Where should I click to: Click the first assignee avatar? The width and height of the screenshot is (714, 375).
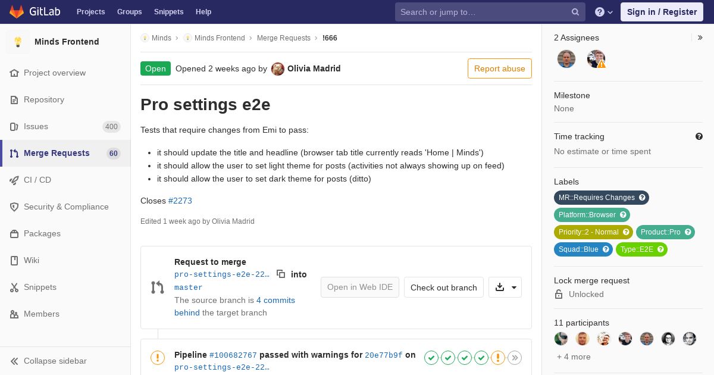point(566,59)
